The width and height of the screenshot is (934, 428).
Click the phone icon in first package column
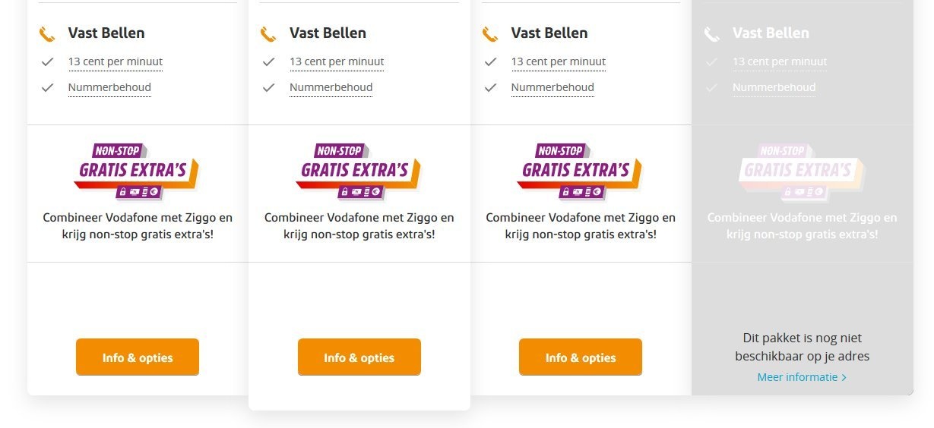click(47, 34)
